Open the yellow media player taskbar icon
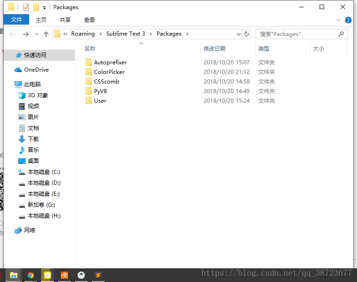The width and height of the screenshot is (357, 282). (47, 275)
